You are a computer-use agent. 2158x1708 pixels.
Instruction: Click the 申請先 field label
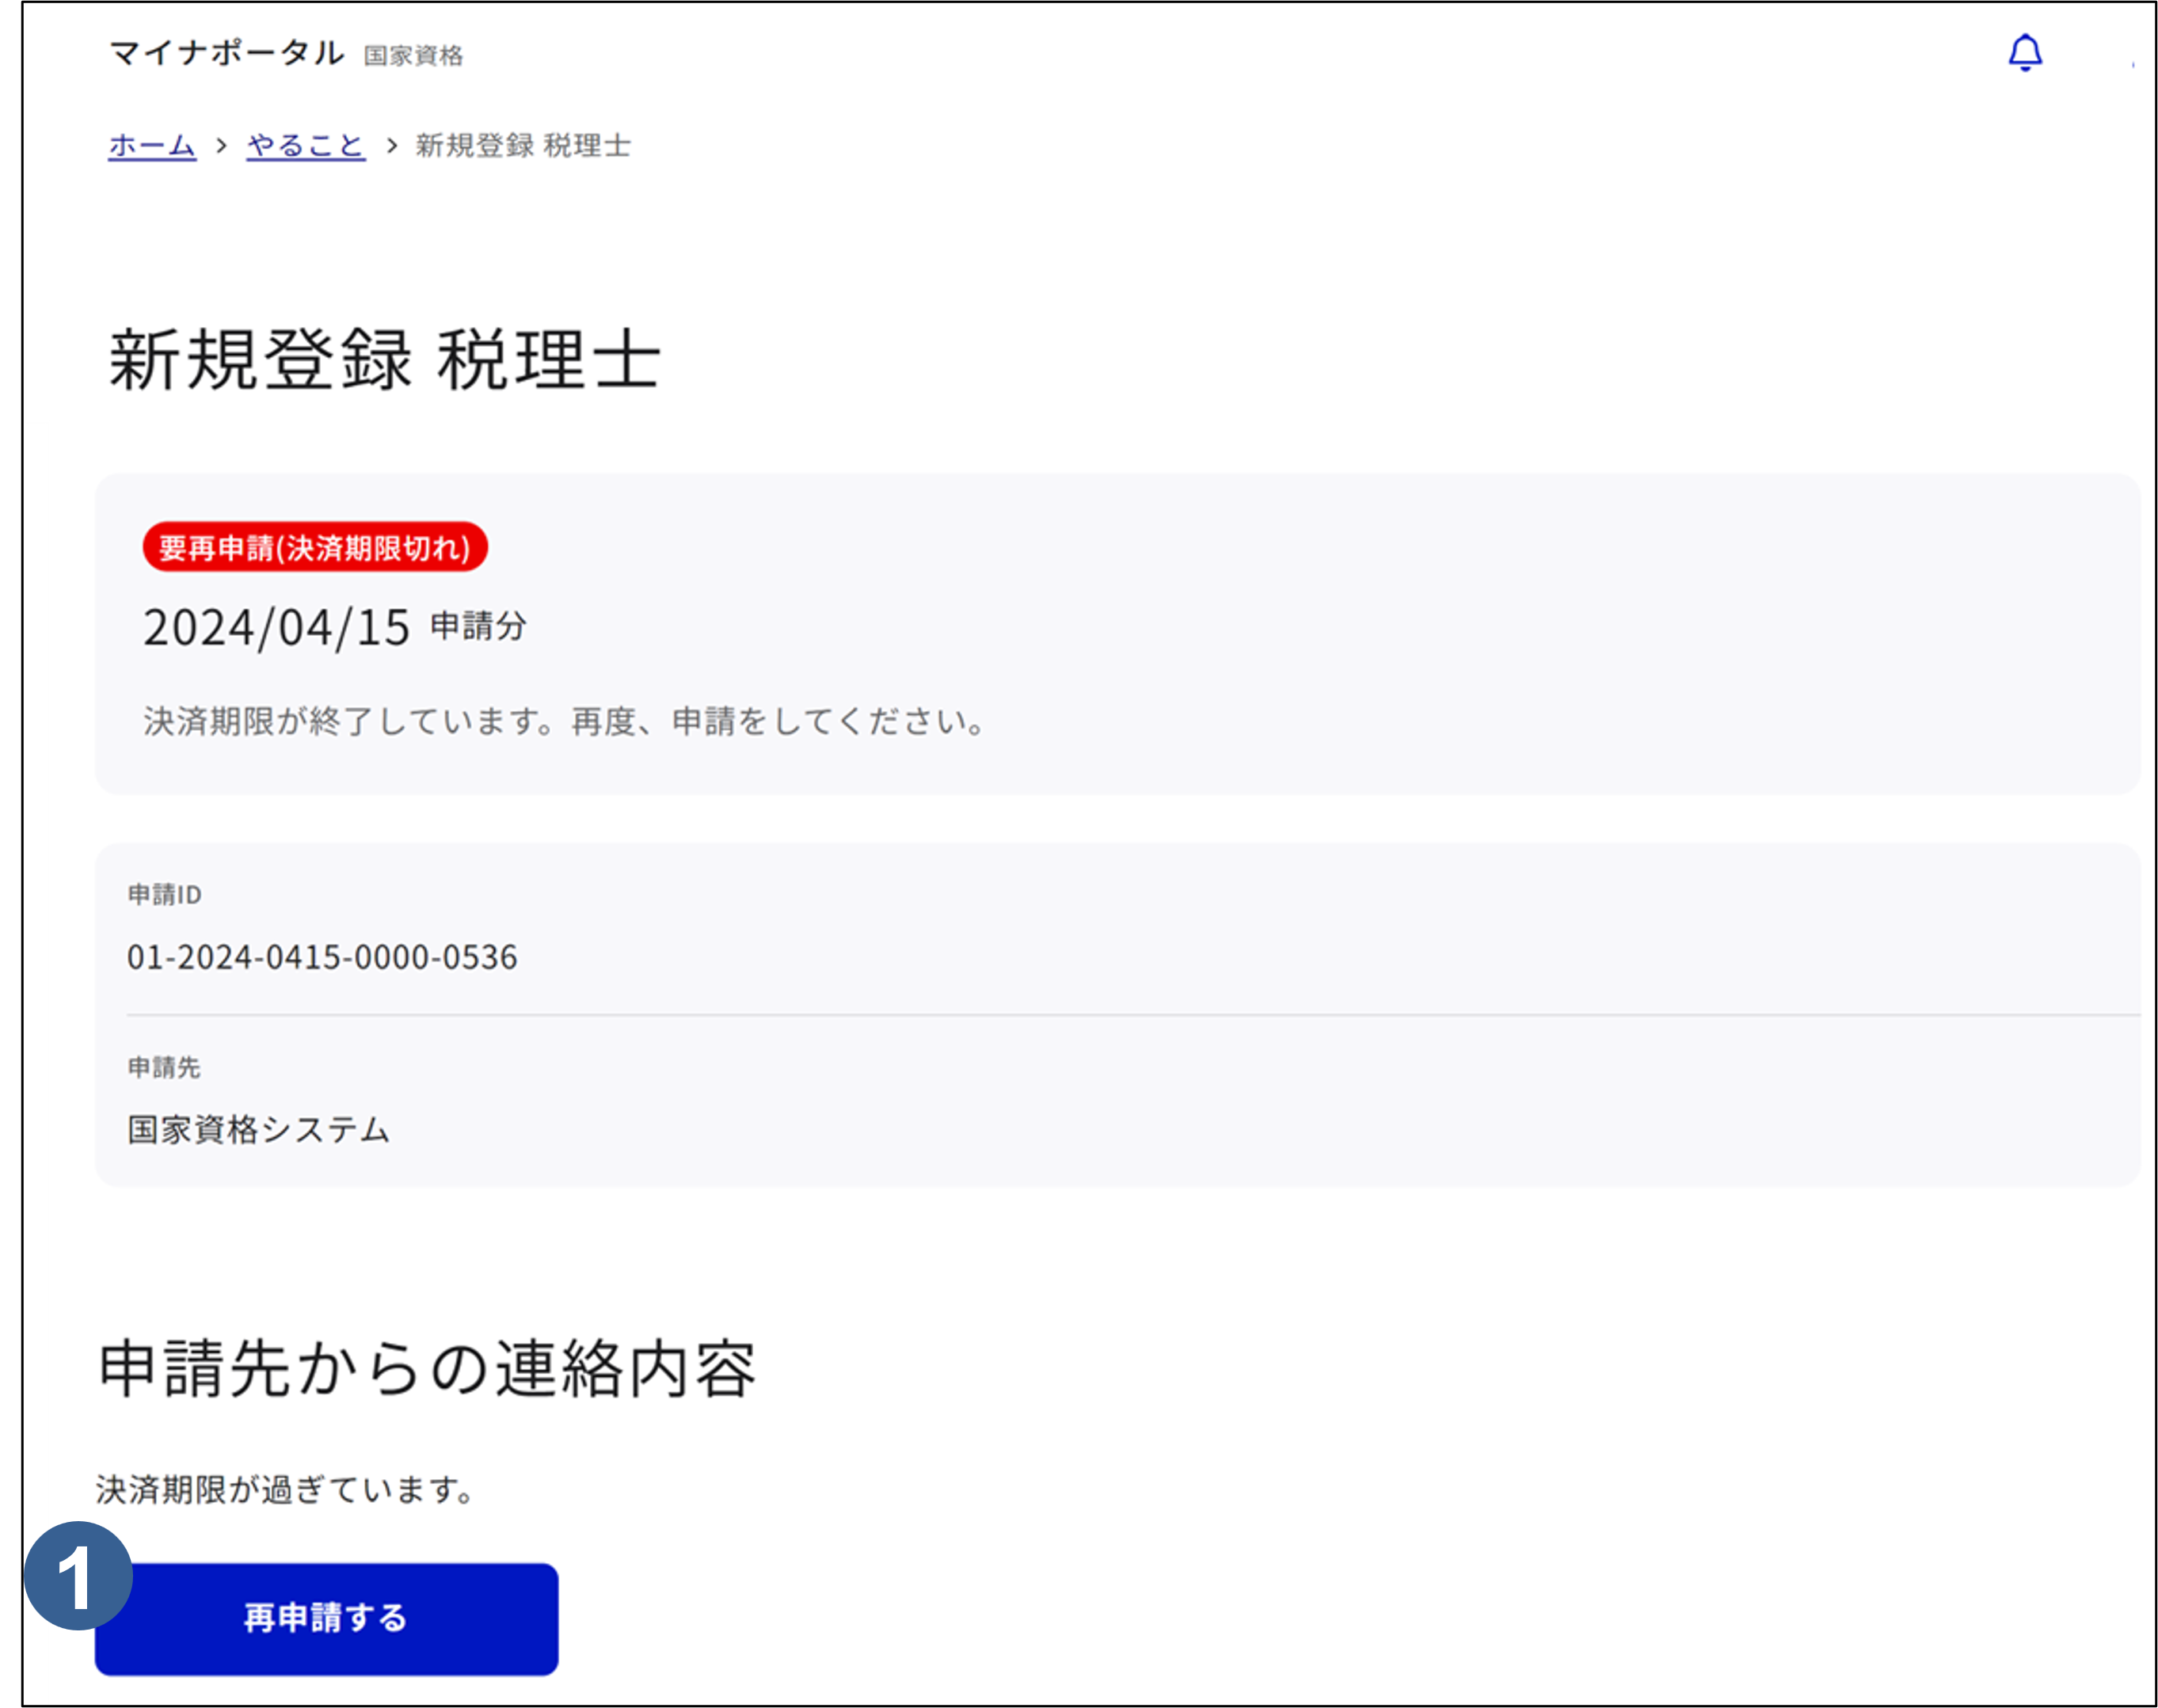(164, 1067)
